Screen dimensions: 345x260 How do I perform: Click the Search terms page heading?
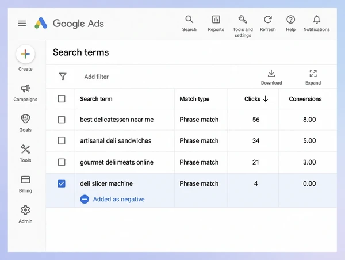pos(80,52)
